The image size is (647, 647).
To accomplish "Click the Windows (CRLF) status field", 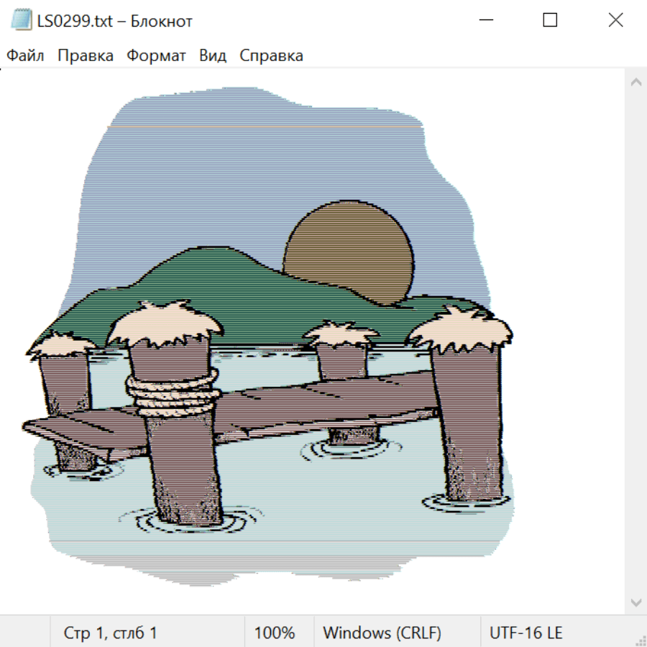I will tap(382, 633).
